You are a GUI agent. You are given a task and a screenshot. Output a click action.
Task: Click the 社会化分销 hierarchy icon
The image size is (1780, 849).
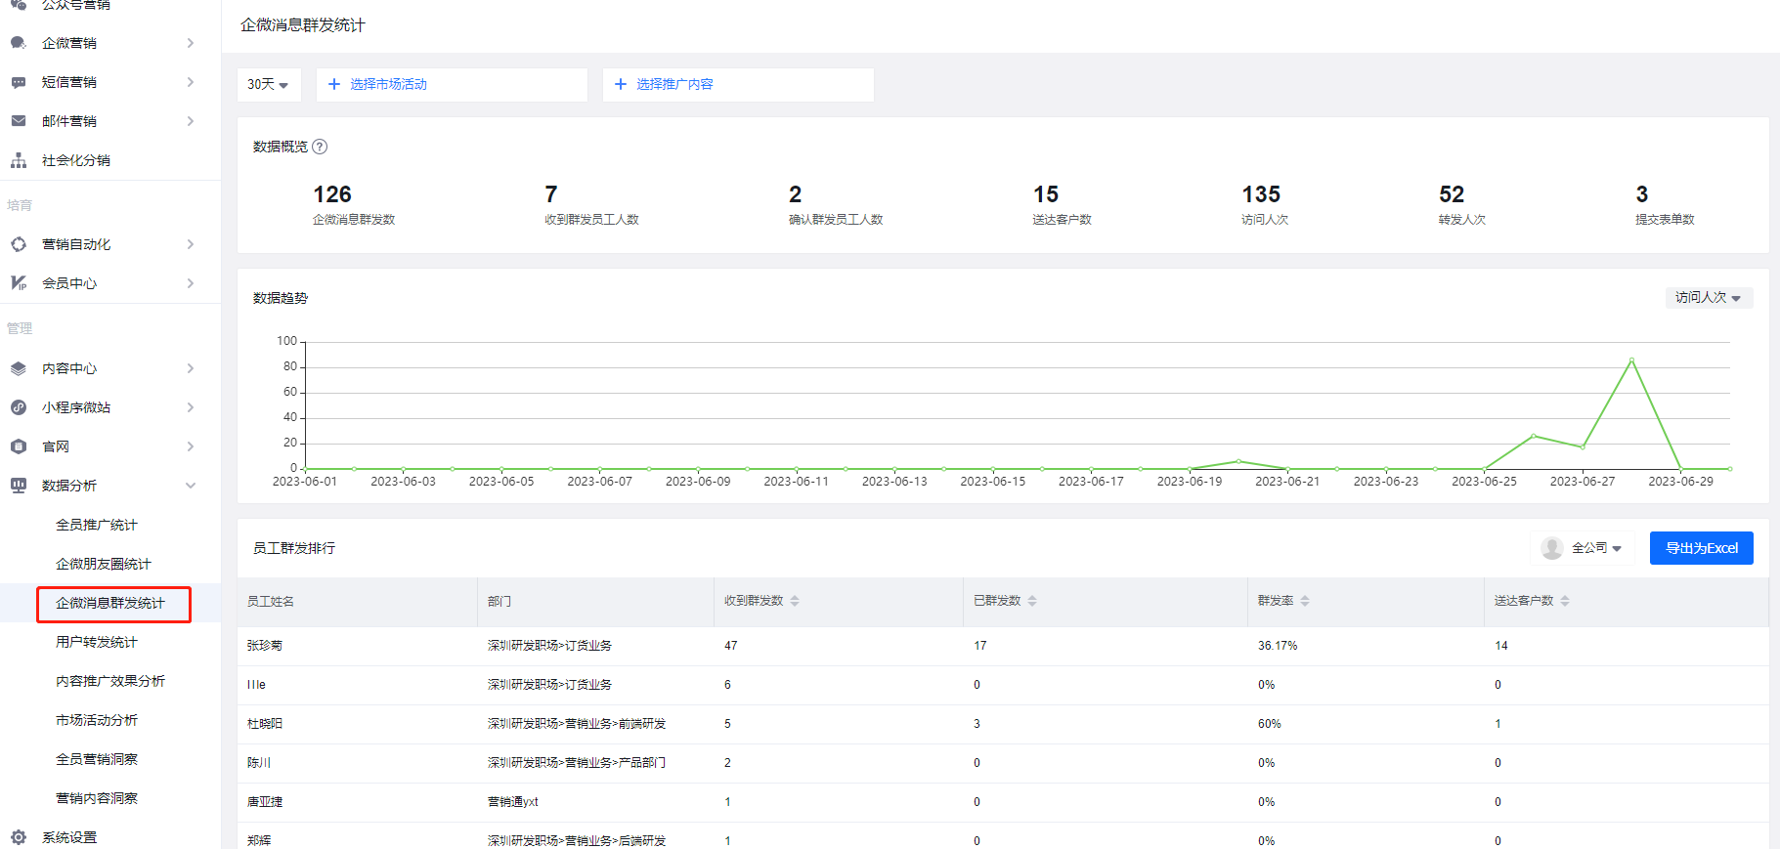pos(19,160)
